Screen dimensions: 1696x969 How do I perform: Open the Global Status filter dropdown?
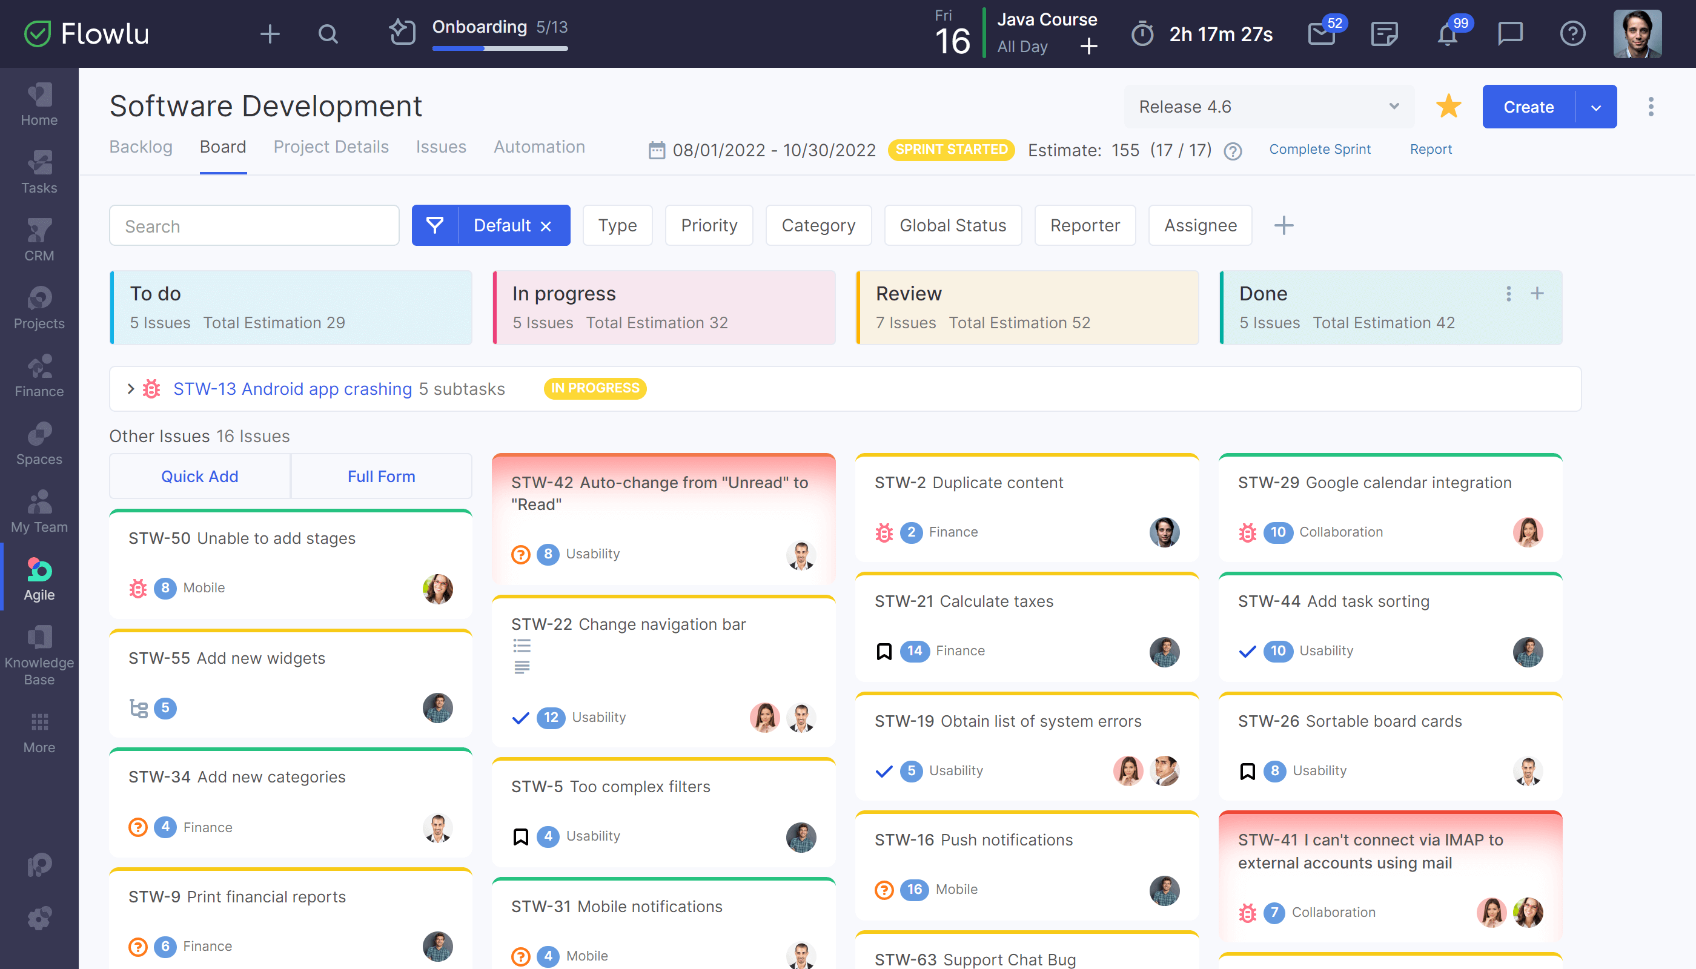pos(953,226)
